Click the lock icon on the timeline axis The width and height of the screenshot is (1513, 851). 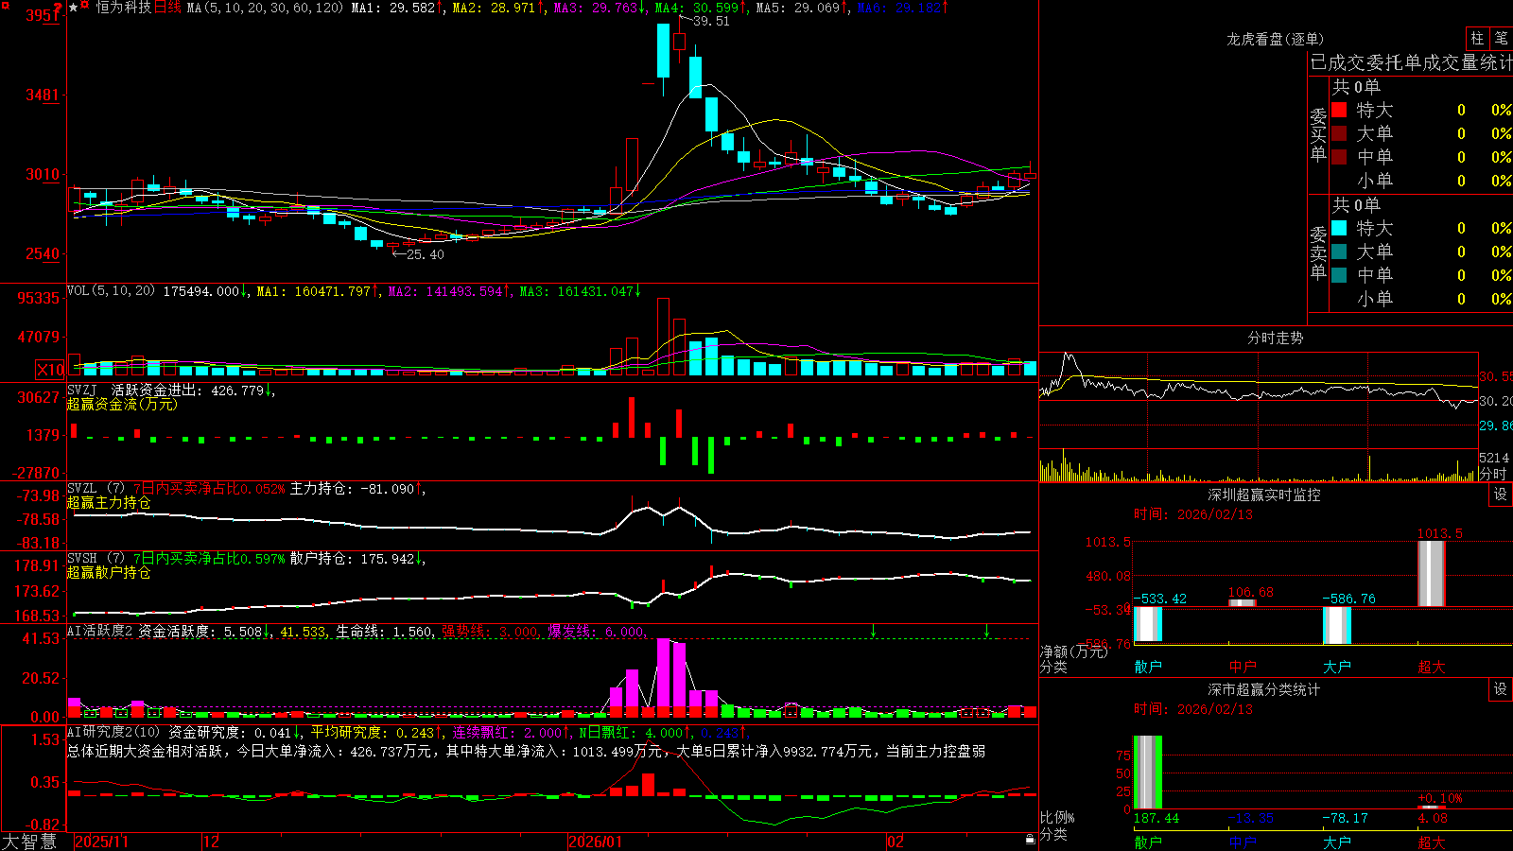[x=1030, y=839]
